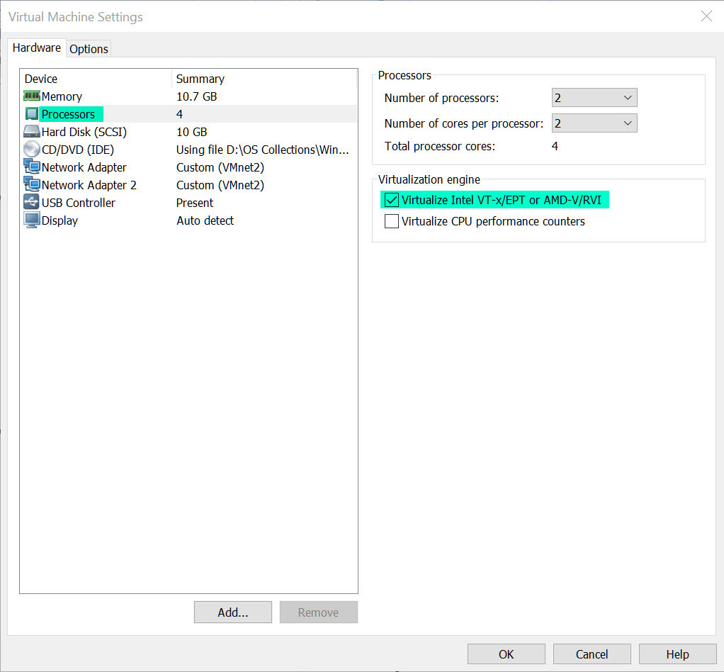Select the USB Controller label
This screenshot has height=672, width=724.
click(79, 203)
